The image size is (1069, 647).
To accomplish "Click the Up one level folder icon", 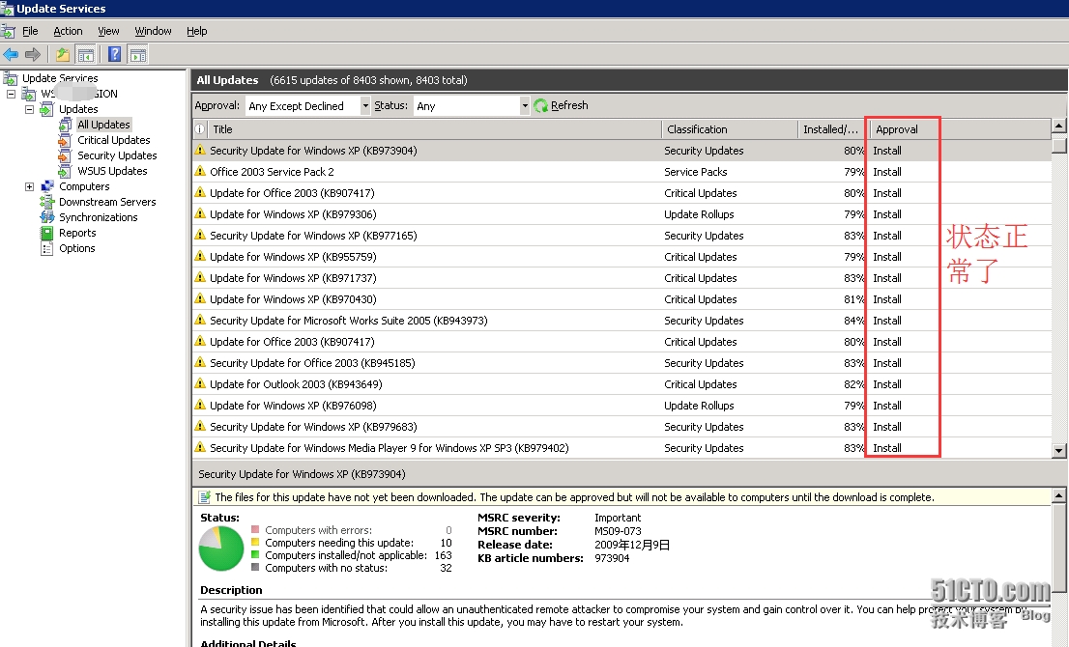I will pos(63,54).
